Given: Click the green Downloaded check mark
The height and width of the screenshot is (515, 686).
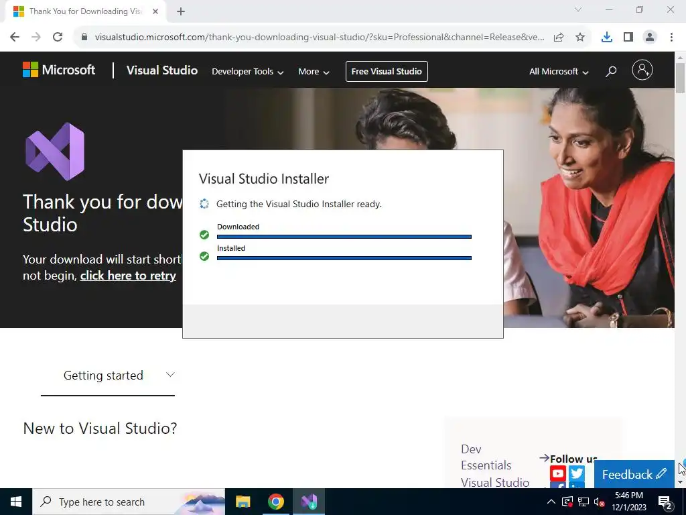Looking at the screenshot, I should tap(204, 235).
